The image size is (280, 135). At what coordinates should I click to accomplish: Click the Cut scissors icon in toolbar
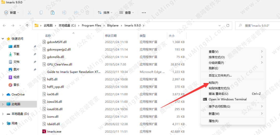click(x=29, y=12)
